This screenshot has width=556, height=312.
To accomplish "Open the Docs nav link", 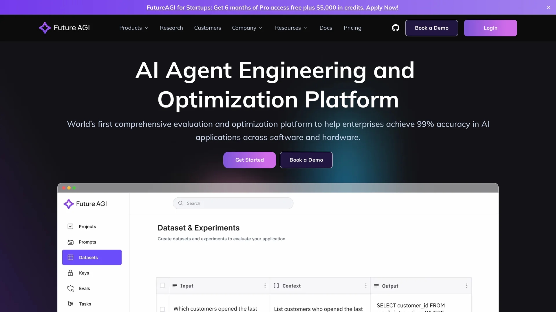I will pyautogui.click(x=326, y=28).
